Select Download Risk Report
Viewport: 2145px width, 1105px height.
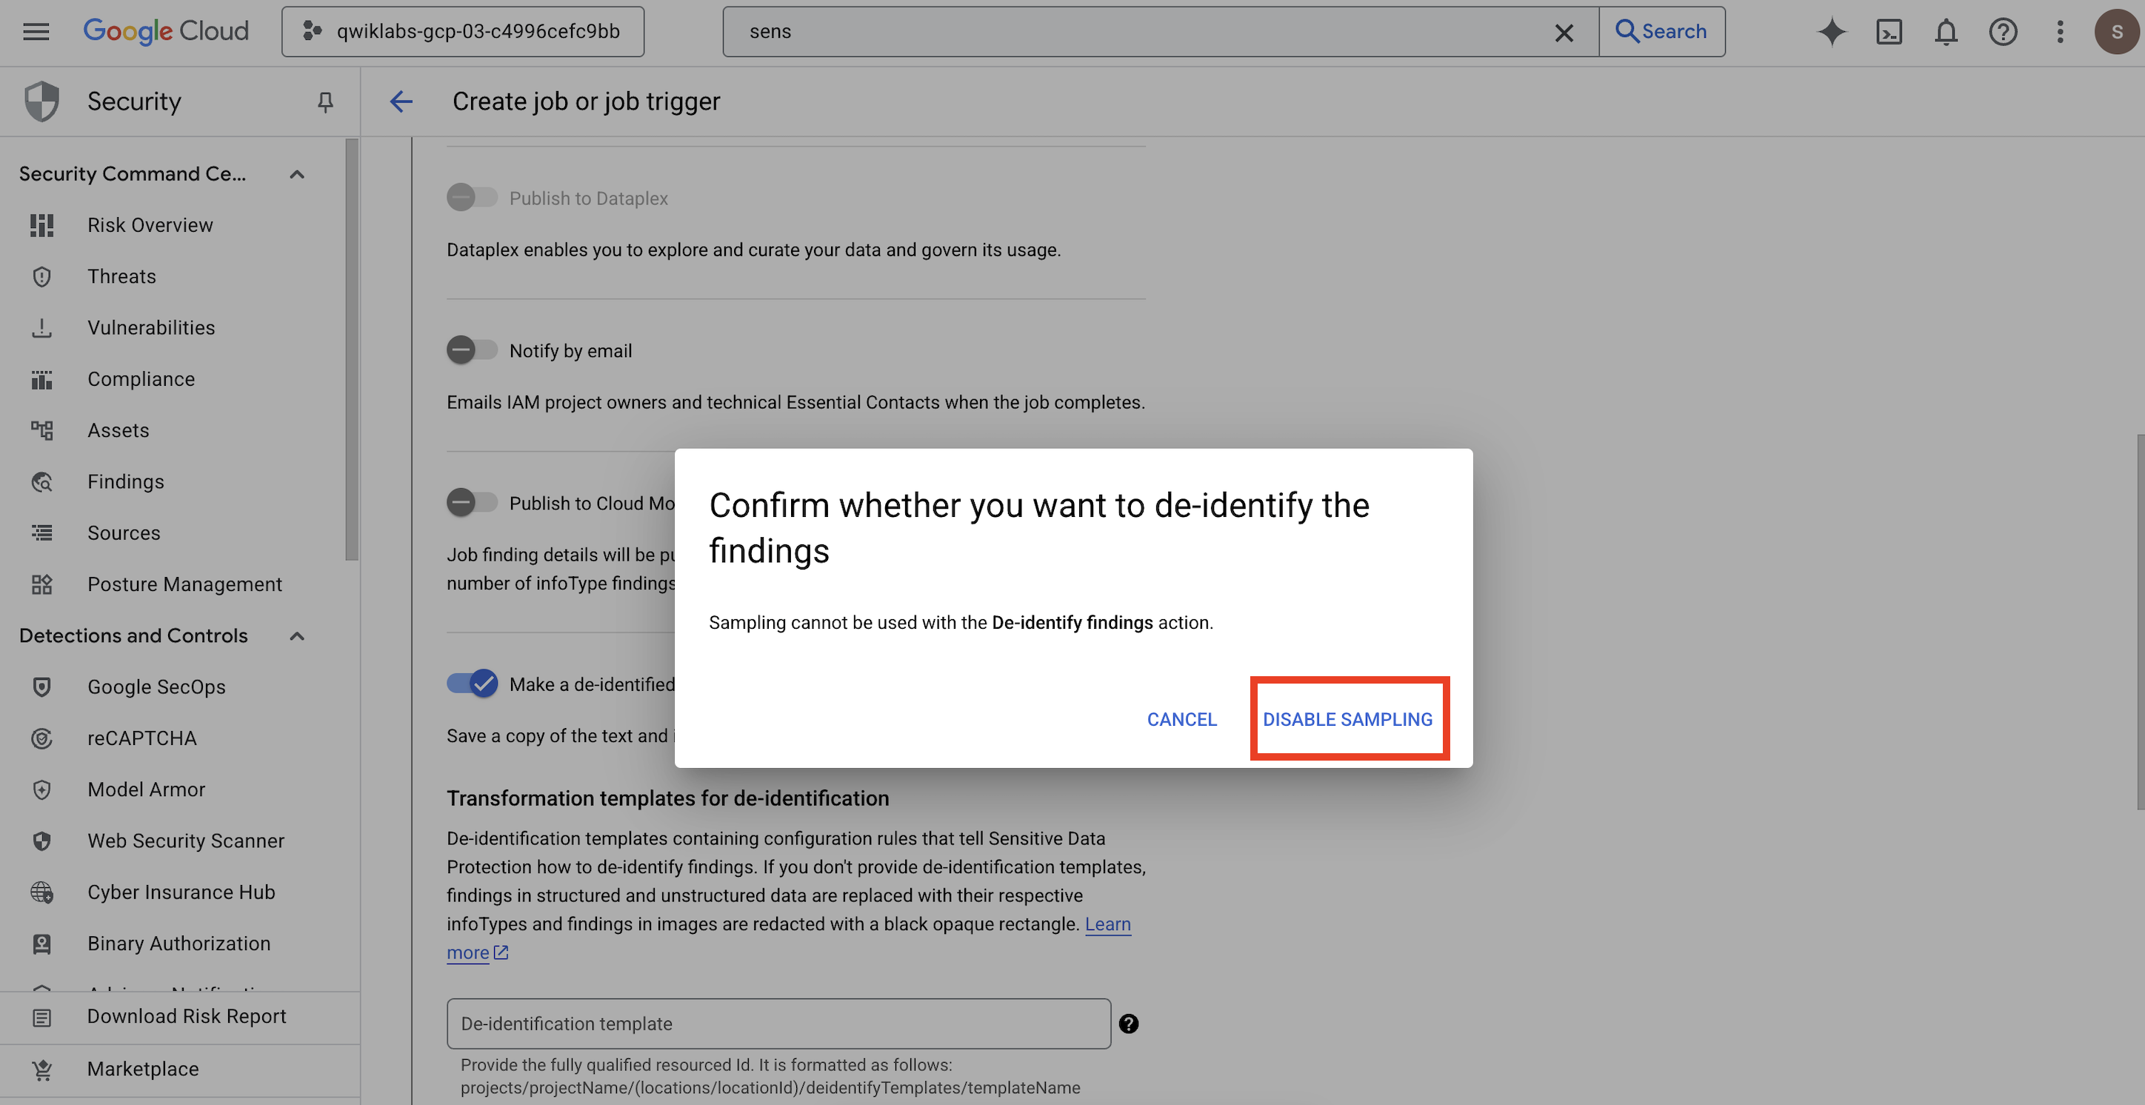tap(186, 1016)
